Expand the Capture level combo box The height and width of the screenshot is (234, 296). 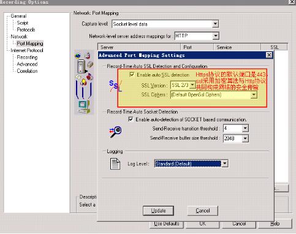click(215, 24)
